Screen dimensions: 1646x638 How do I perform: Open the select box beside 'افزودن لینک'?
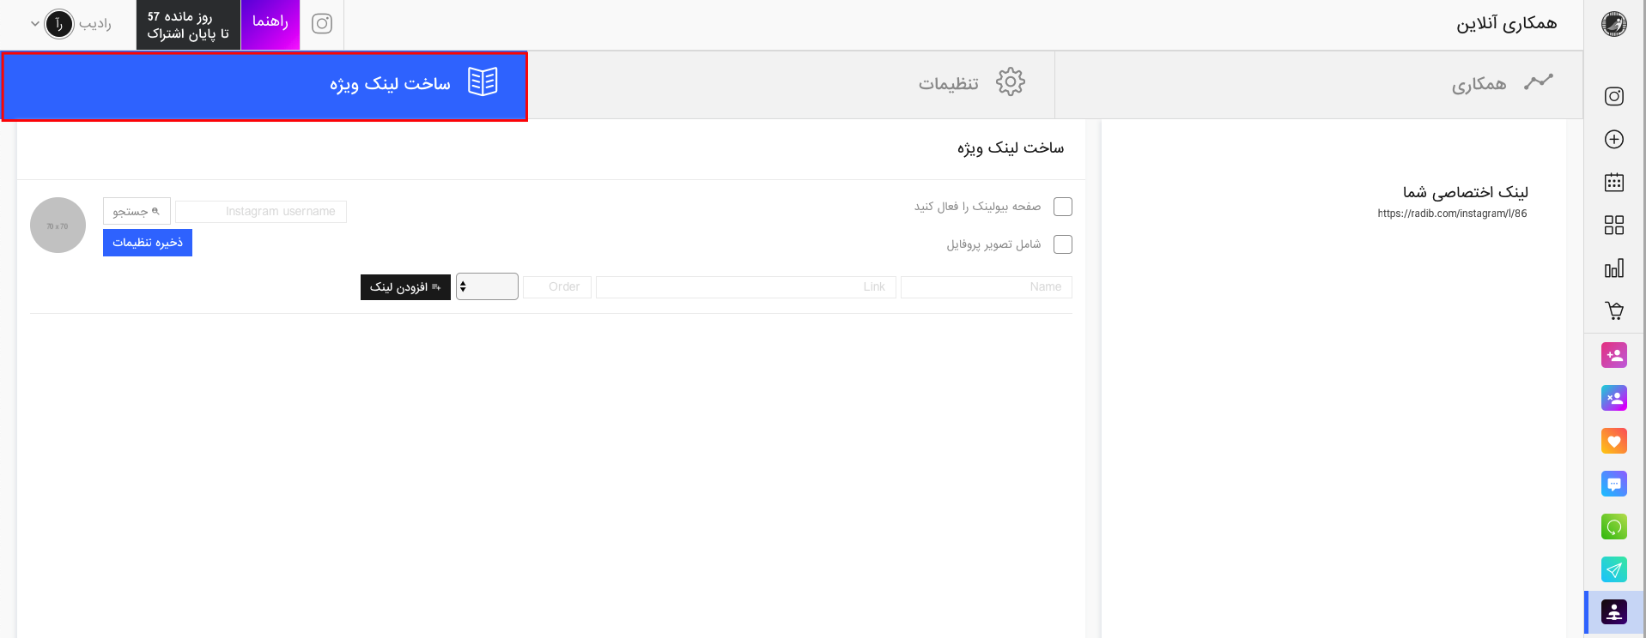click(x=487, y=286)
